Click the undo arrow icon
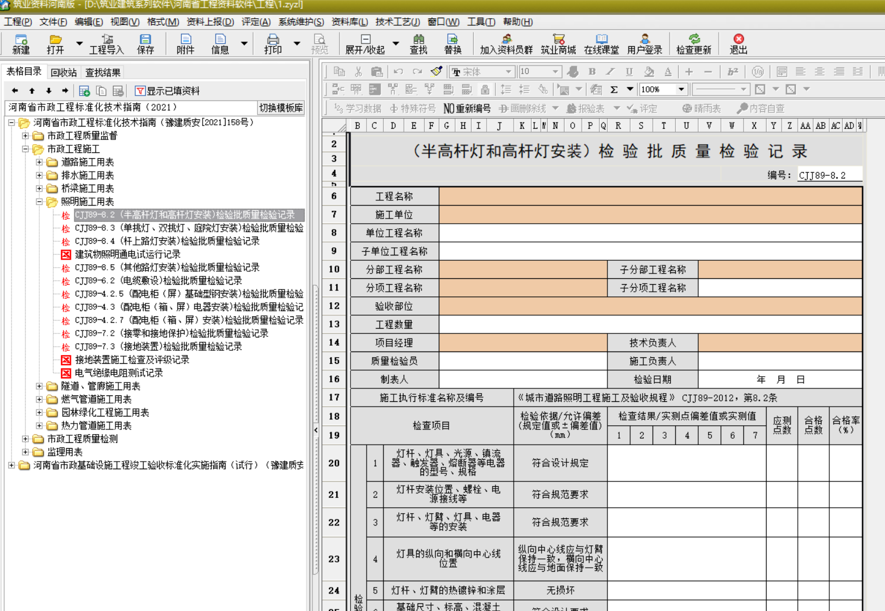885x611 pixels. coord(398,71)
